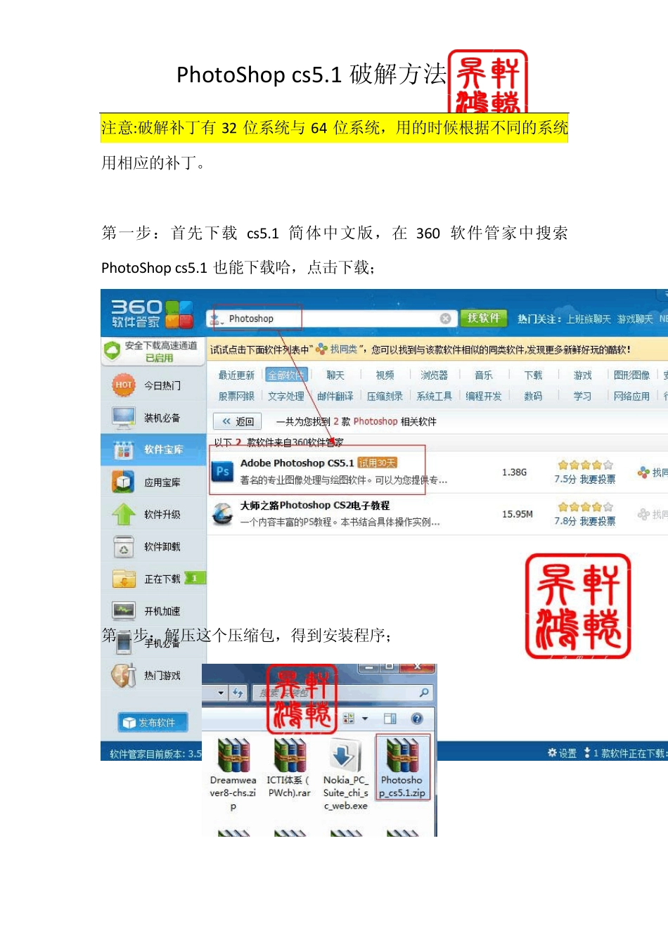
Task: Click the 大师之路Photoshop CS2电子教程 title
Action: (314, 506)
